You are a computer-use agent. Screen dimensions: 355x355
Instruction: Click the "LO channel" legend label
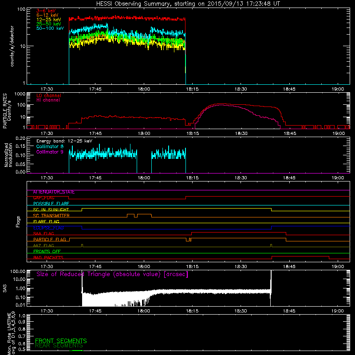[49, 95]
